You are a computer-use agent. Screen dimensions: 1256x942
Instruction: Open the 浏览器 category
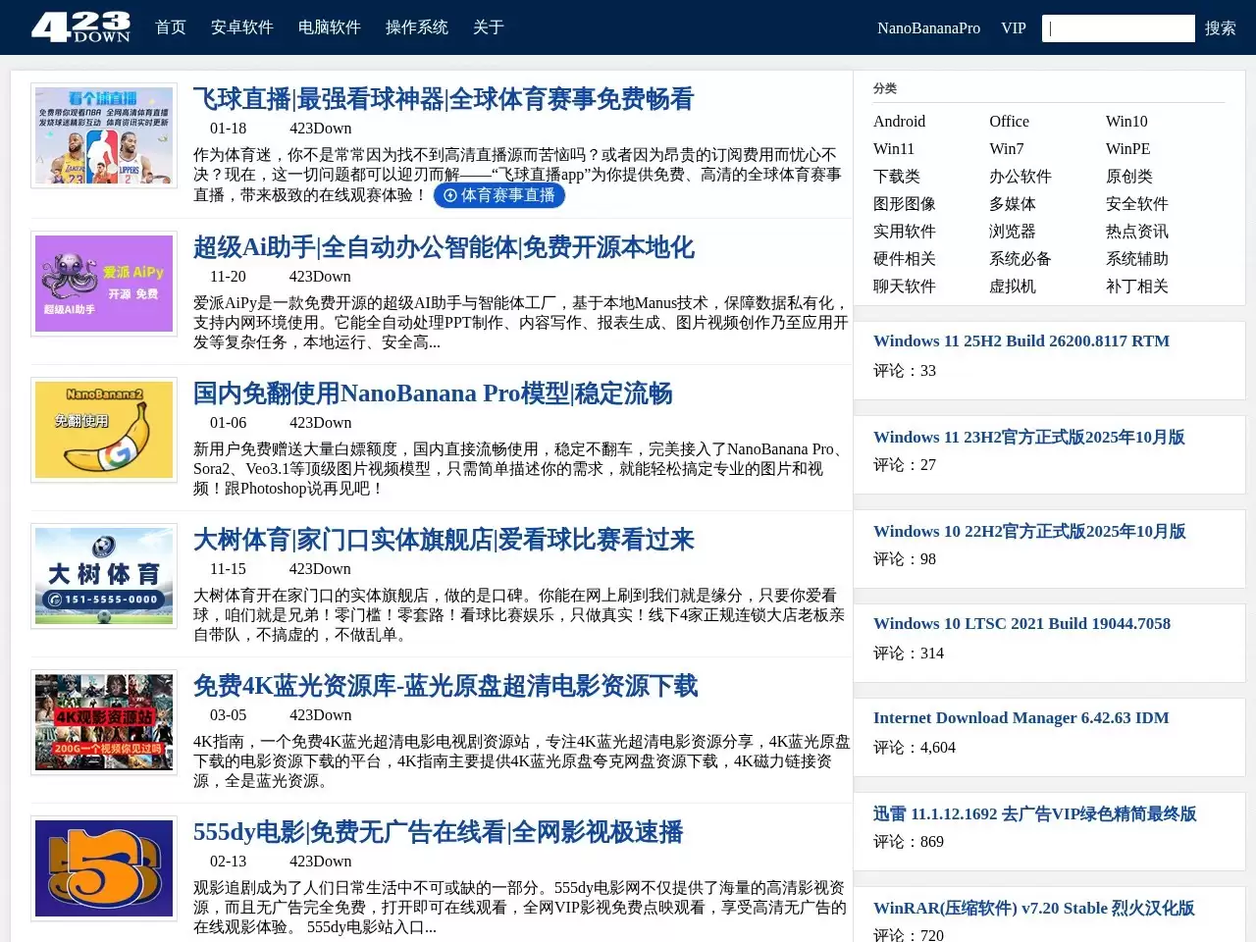point(1013,232)
